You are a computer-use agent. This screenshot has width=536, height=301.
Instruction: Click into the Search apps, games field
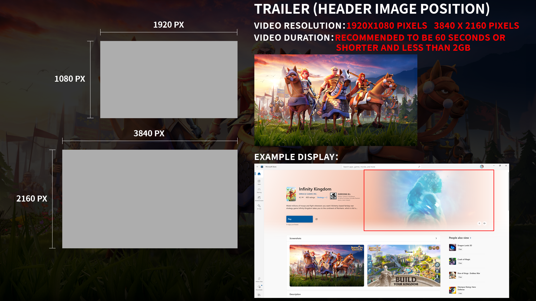tap(381, 167)
